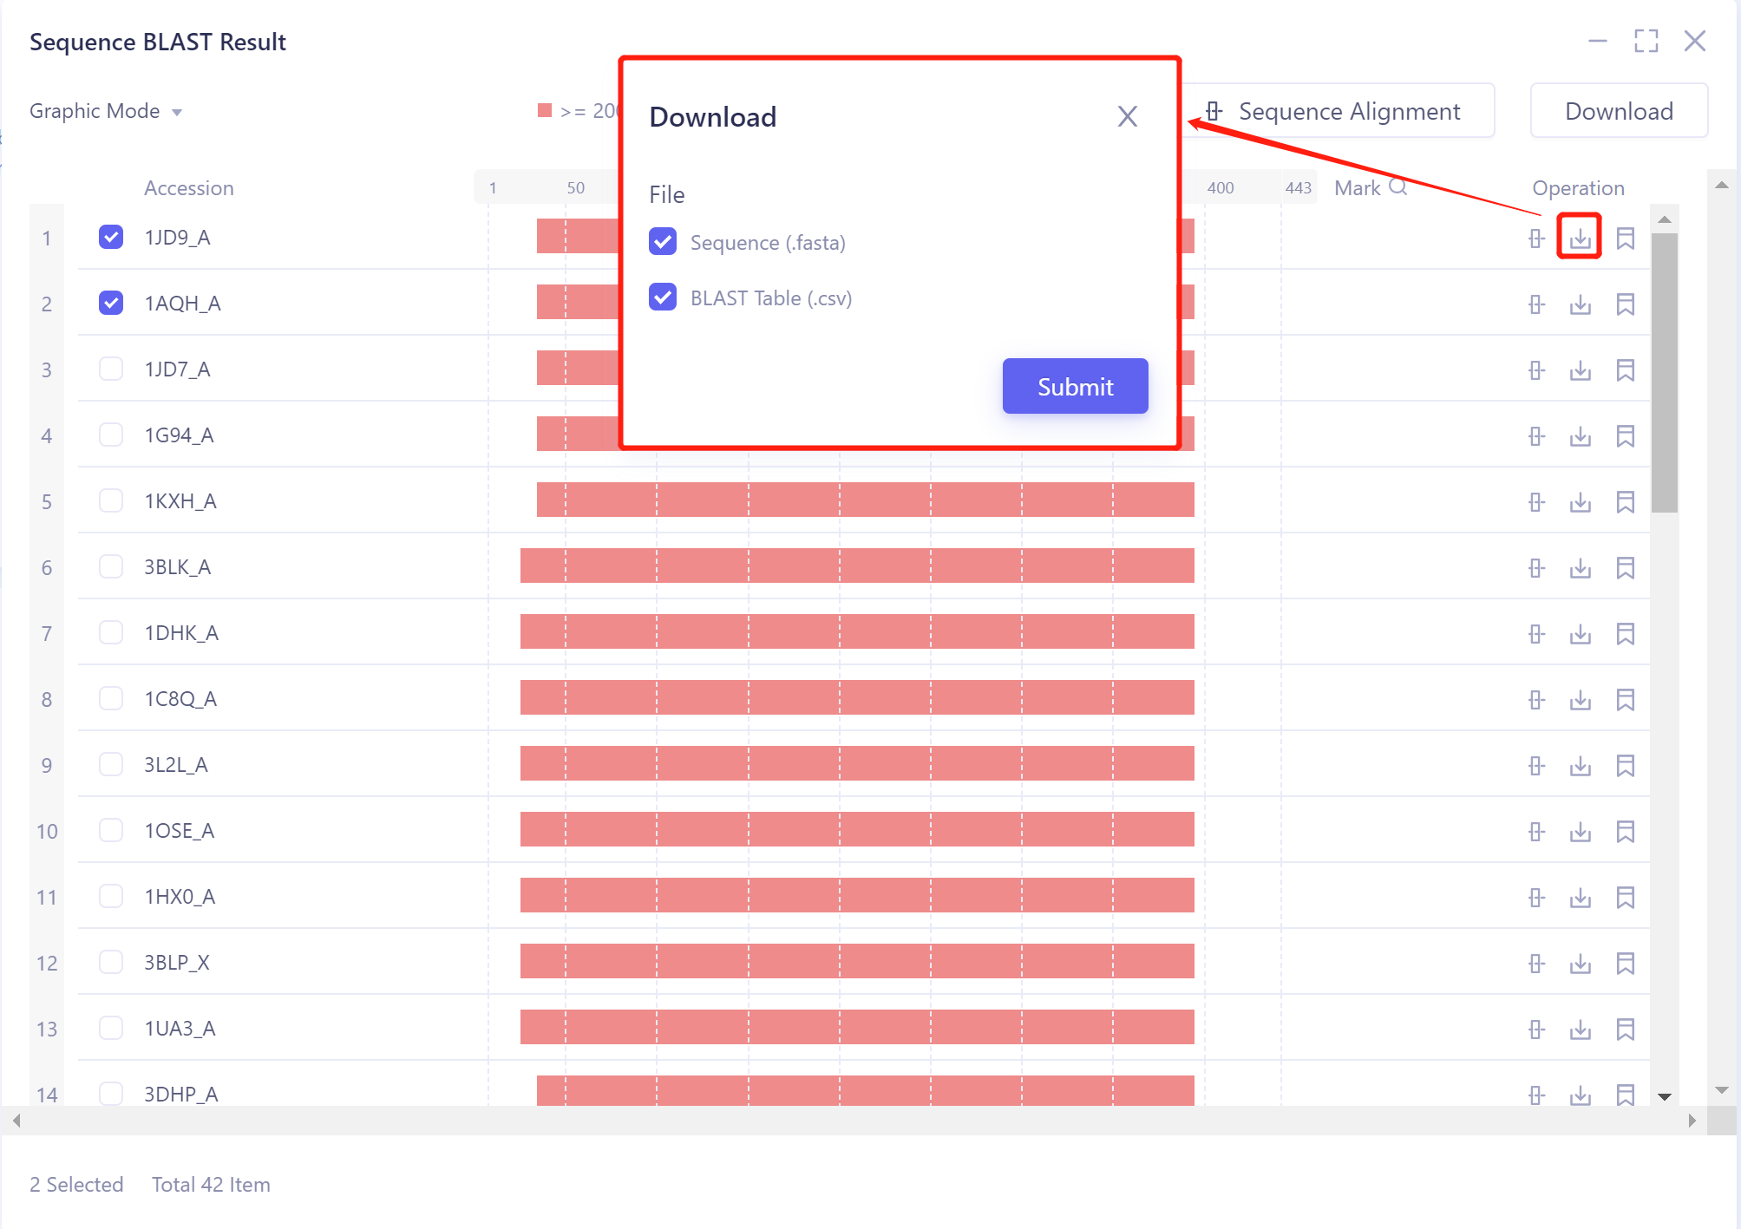
Task: Click the bookmark icon for 3BLK_A
Action: (1625, 568)
